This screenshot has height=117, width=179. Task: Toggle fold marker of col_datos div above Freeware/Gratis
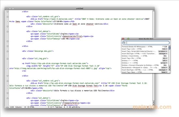(x=7, y=98)
